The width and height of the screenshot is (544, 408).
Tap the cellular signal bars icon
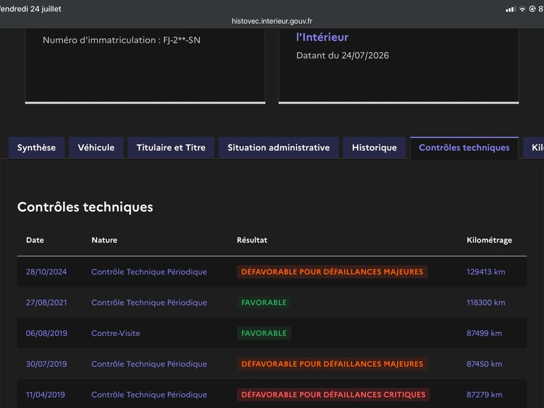tap(511, 9)
